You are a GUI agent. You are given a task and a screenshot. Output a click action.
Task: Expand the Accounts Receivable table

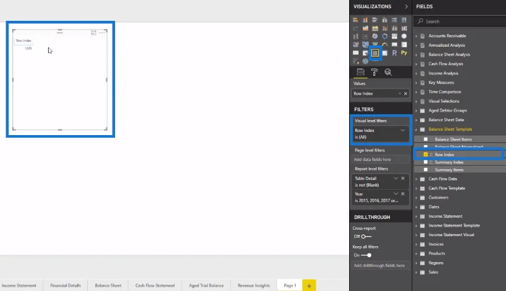(x=416, y=36)
